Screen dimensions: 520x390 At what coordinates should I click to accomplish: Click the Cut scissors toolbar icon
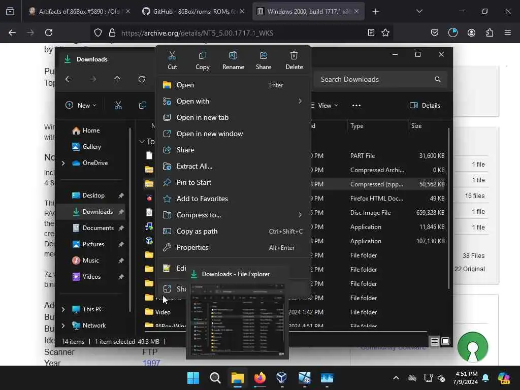[x=118, y=106]
